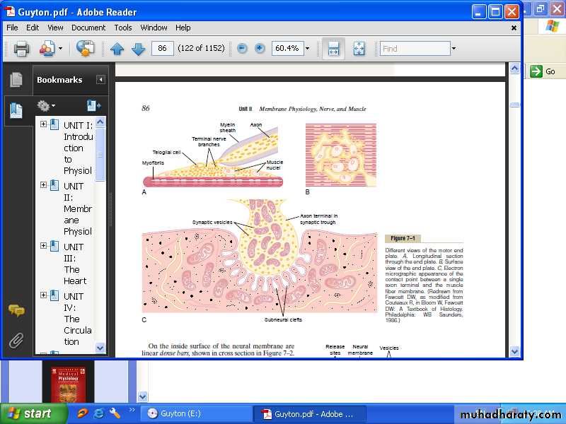Go to the previous page using the up arrow
The height and width of the screenshot is (424, 566).
pyautogui.click(x=117, y=49)
